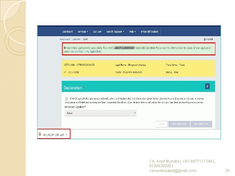Change language using English selector
The height and width of the screenshot is (176, 235).
pyautogui.click(x=208, y=39)
